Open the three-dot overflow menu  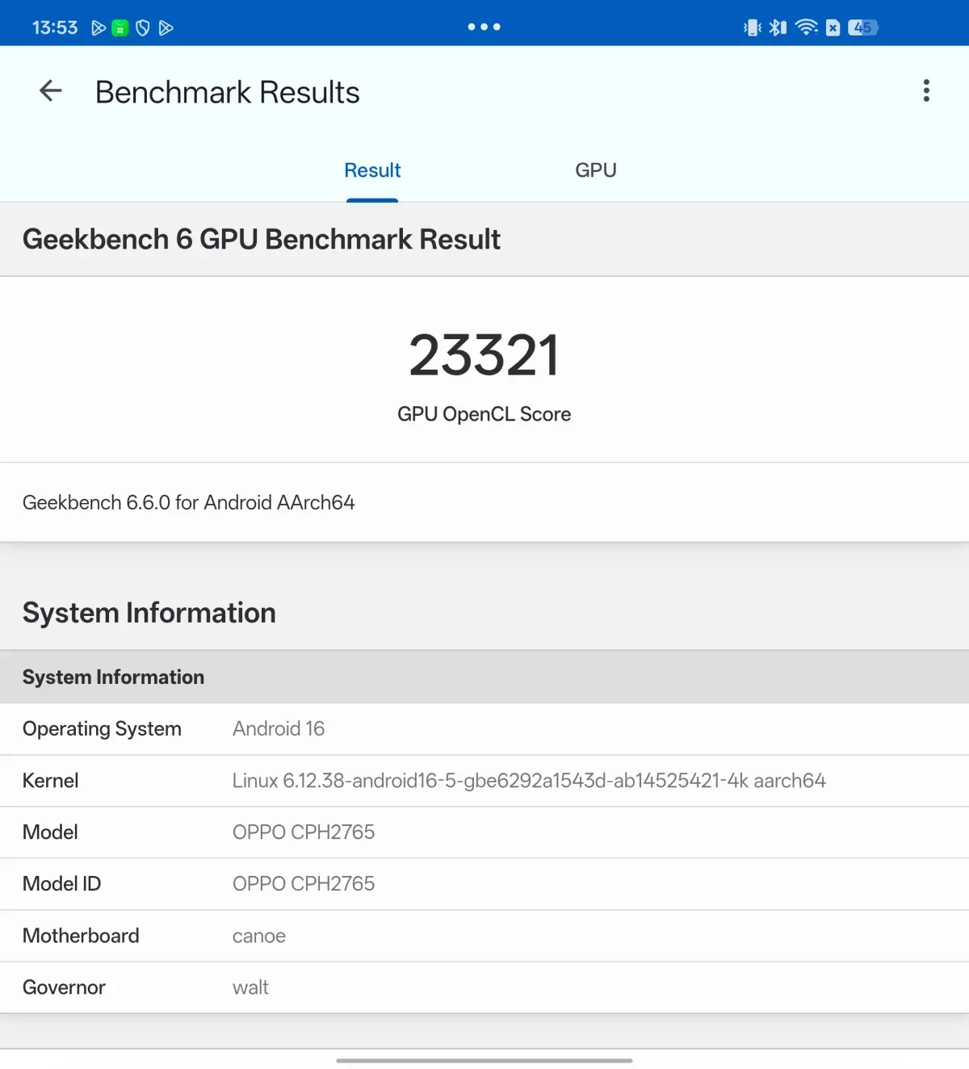[926, 90]
